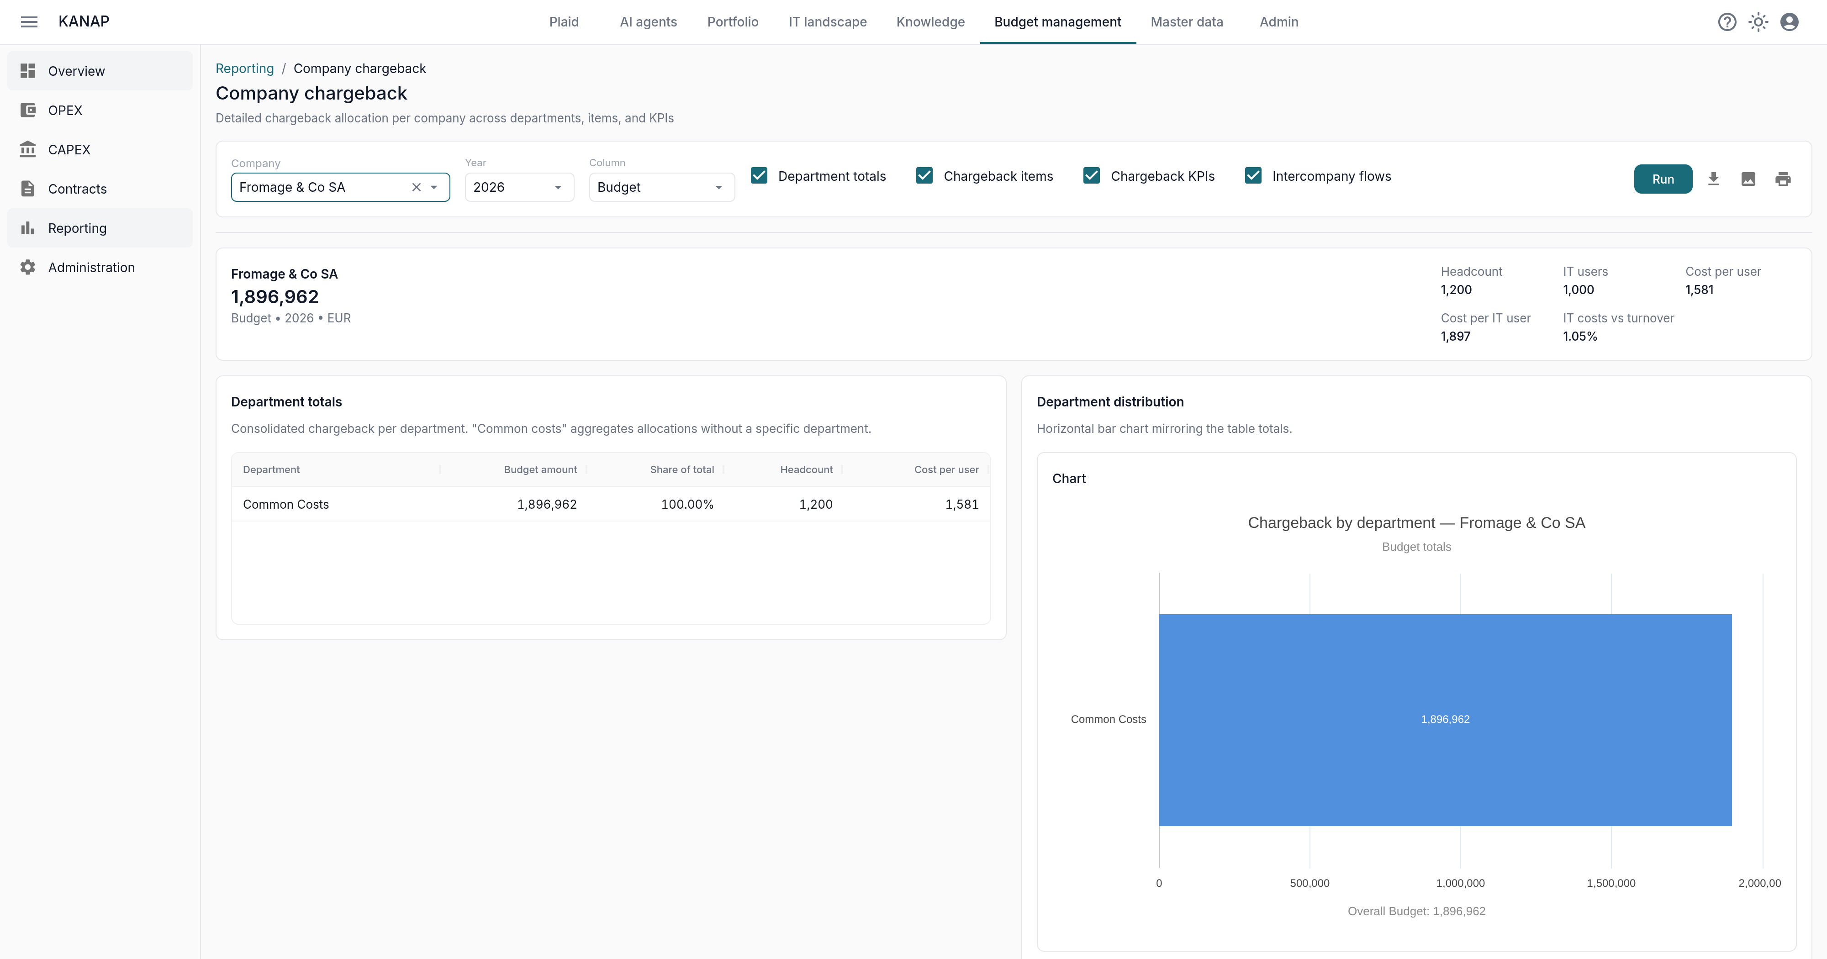Viewport: 1827px width, 959px height.
Task: Switch to the Master data tab
Action: pyautogui.click(x=1187, y=22)
